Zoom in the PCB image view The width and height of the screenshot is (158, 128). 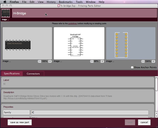pos(153,61)
